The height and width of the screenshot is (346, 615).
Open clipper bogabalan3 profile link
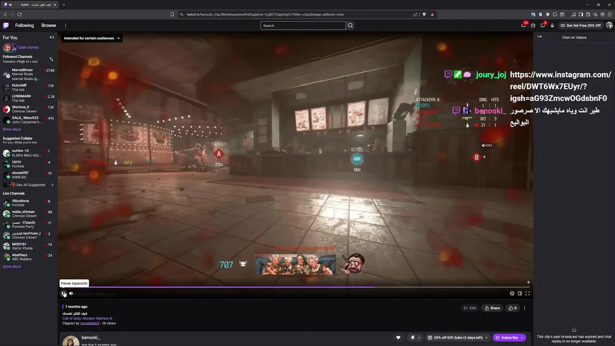[x=90, y=323]
